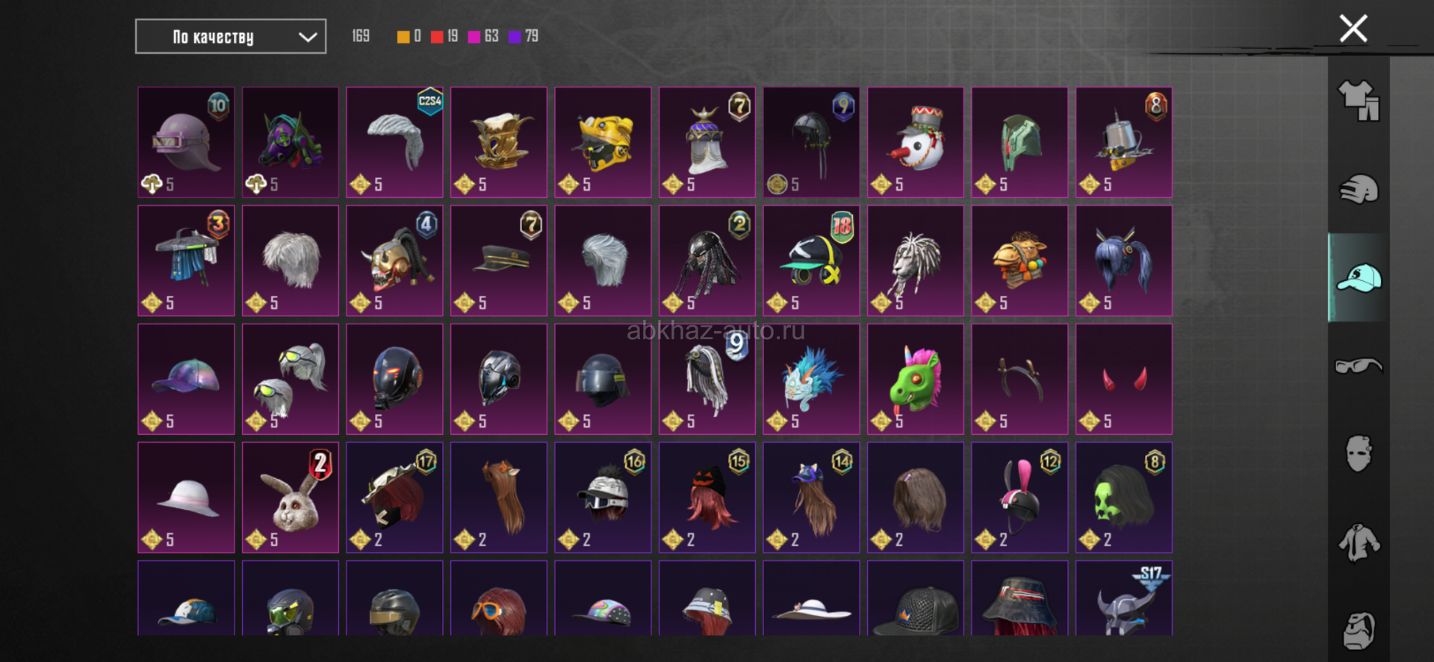Pick the red devil horns item

pyautogui.click(x=1124, y=380)
